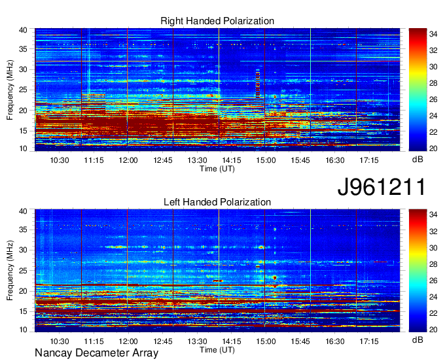Click the "Left Handed Polarization" plot title
The height and width of the screenshot is (361, 445).
click(x=217, y=202)
